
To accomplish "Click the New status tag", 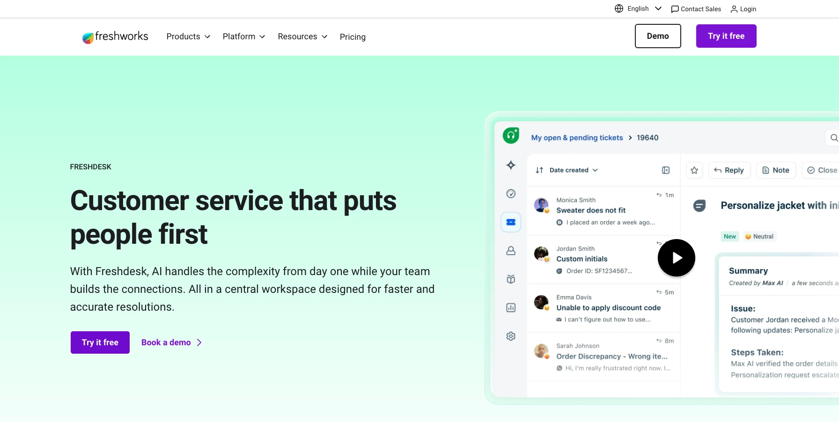I will (x=730, y=236).
